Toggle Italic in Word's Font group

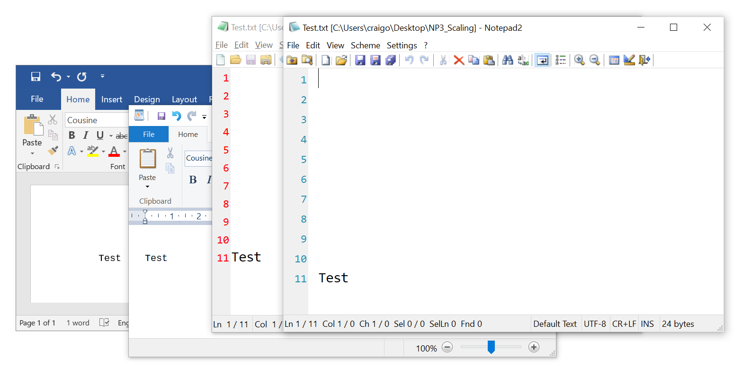(x=86, y=135)
